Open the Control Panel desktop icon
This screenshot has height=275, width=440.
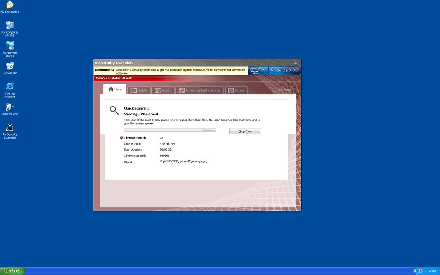pos(10,107)
